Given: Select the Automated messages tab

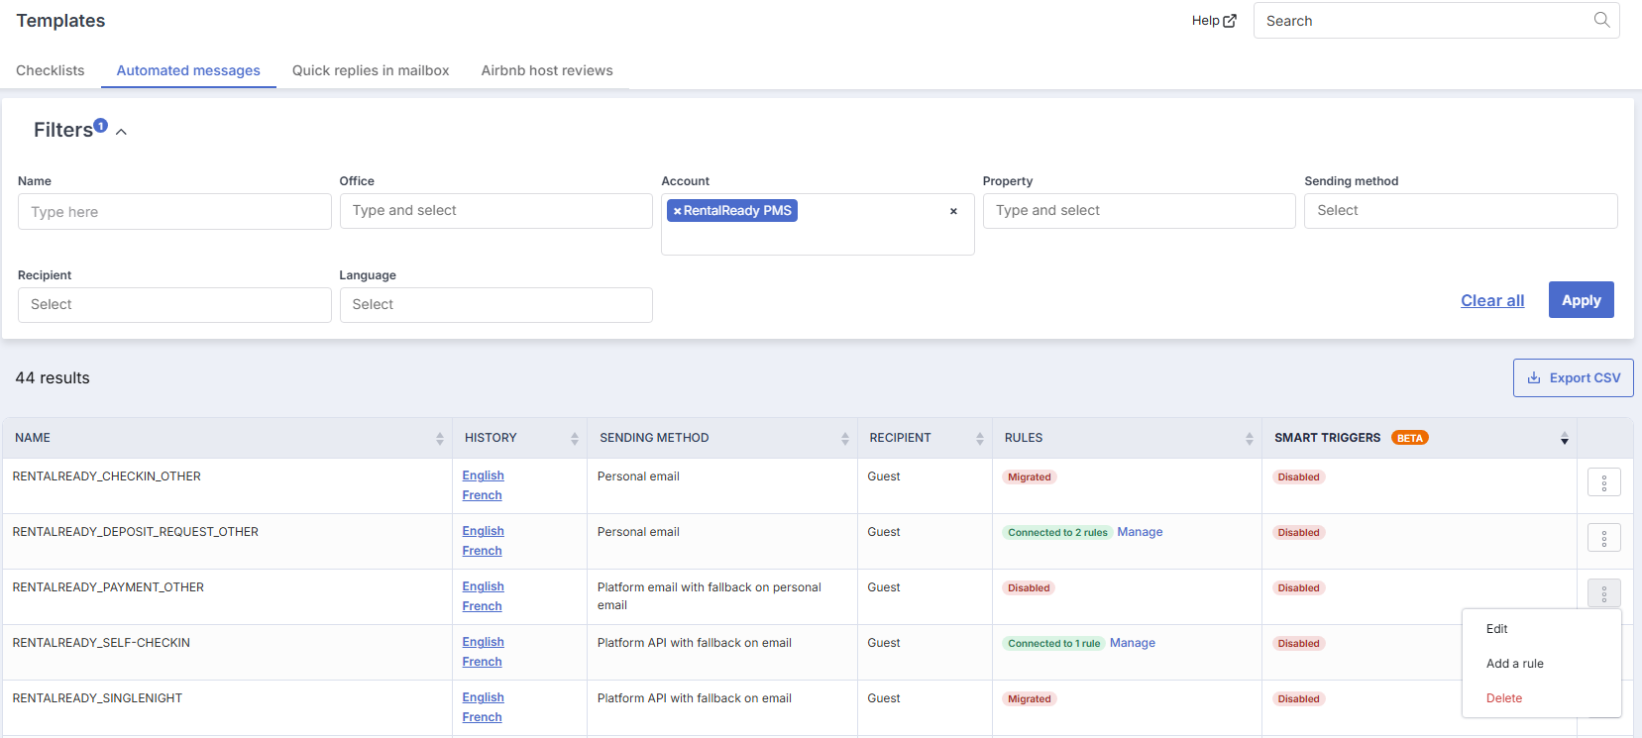Looking at the screenshot, I should point(188,70).
